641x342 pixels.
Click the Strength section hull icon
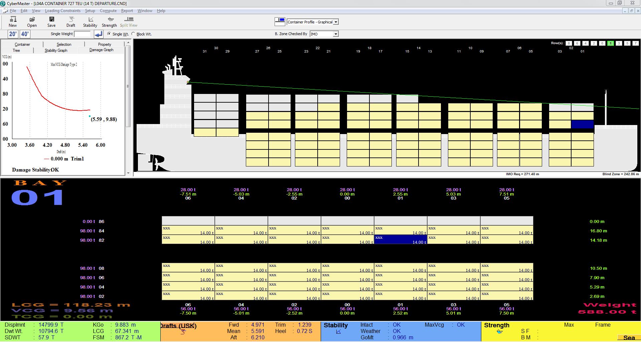(500, 332)
